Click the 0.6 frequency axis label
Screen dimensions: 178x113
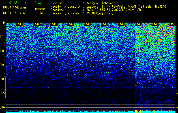pyautogui.click(x=3, y=107)
